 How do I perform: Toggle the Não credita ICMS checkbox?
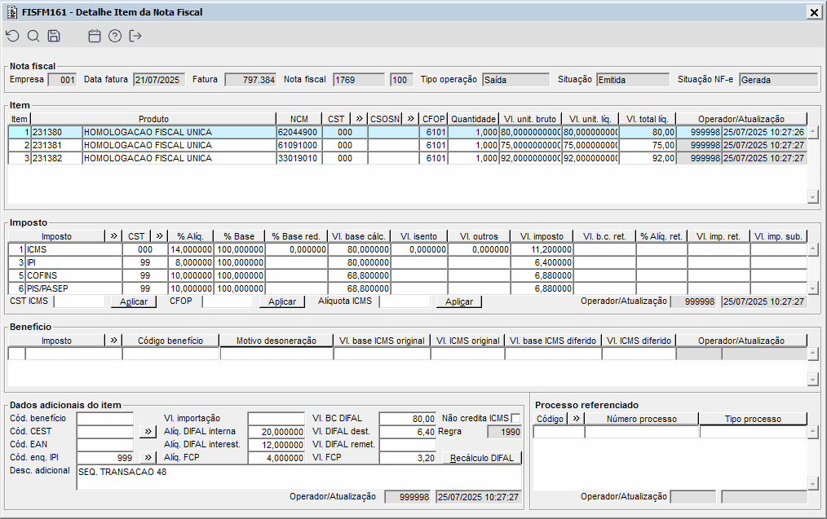pos(515,418)
